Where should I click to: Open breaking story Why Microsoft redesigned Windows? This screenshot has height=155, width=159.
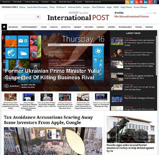point(132,16)
